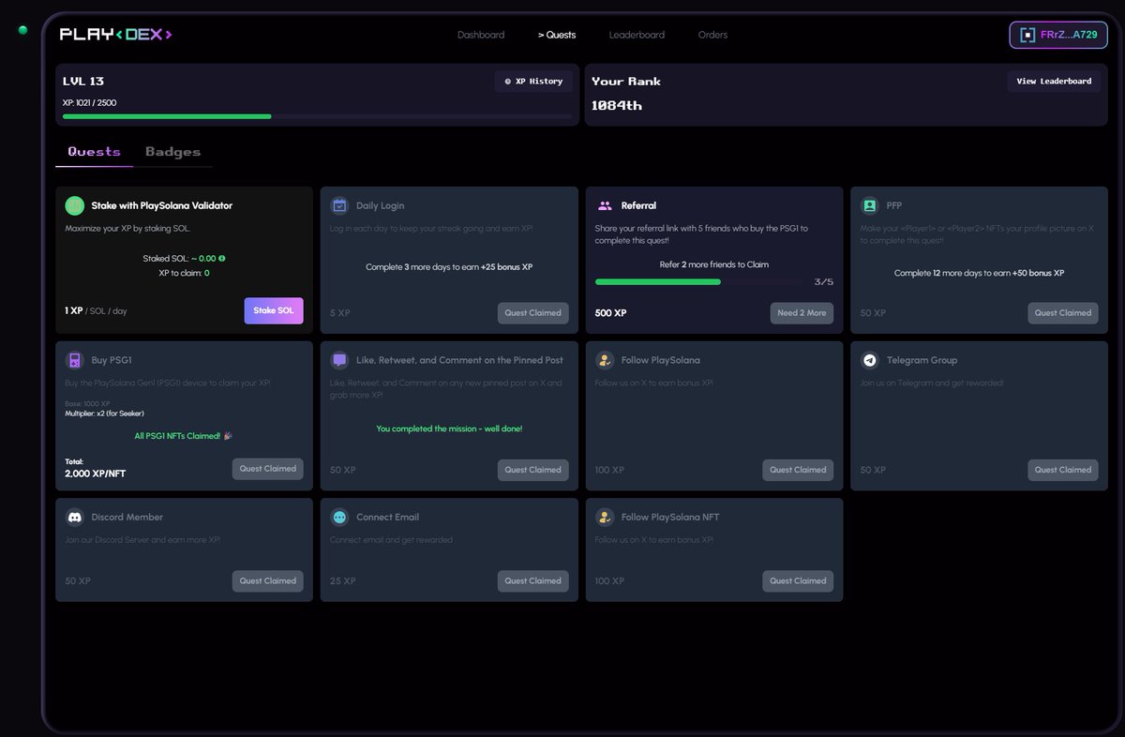The width and height of the screenshot is (1125, 737).
Task: Click the FRrZ...A729 wallet address
Action: pos(1057,35)
